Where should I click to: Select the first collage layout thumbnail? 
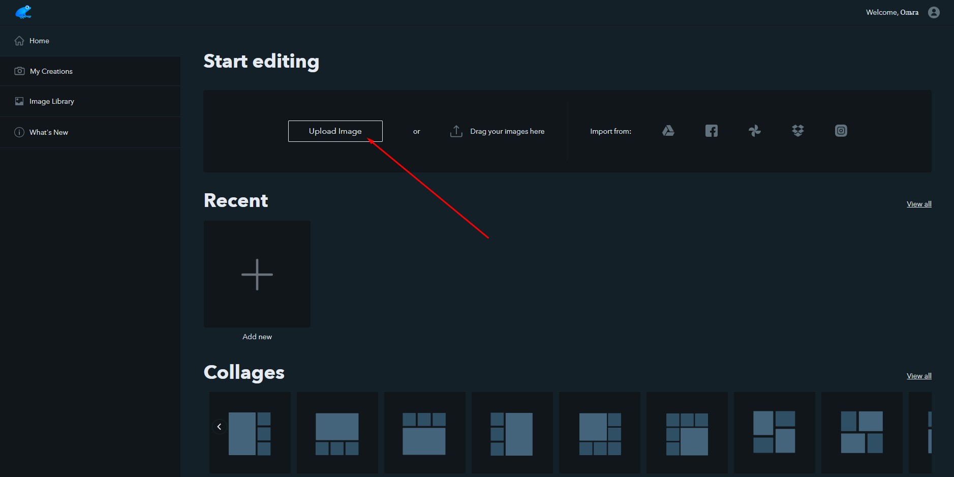click(x=250, y=433)
